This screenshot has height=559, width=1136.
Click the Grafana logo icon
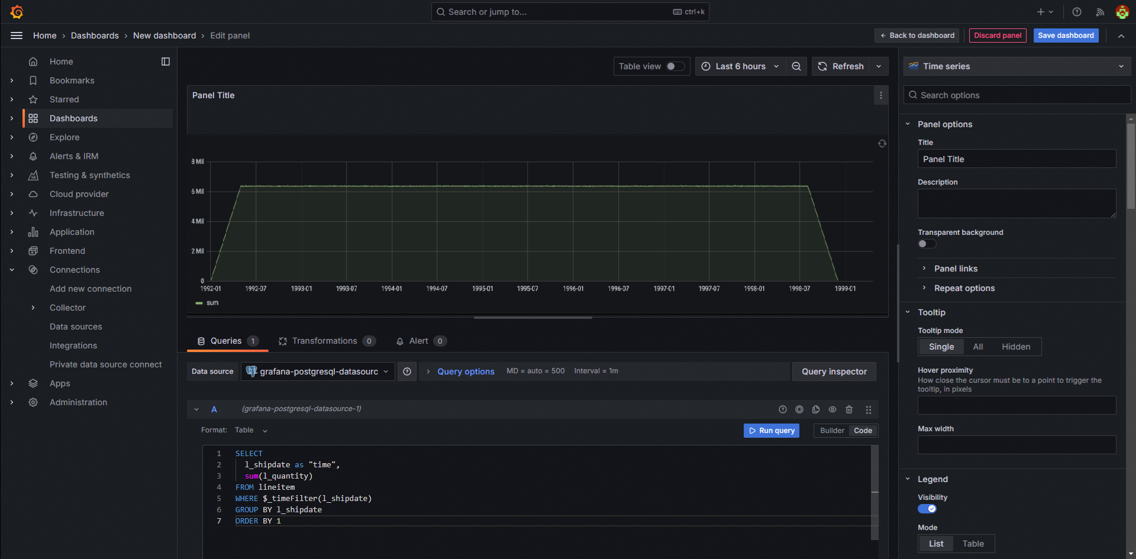17,12
